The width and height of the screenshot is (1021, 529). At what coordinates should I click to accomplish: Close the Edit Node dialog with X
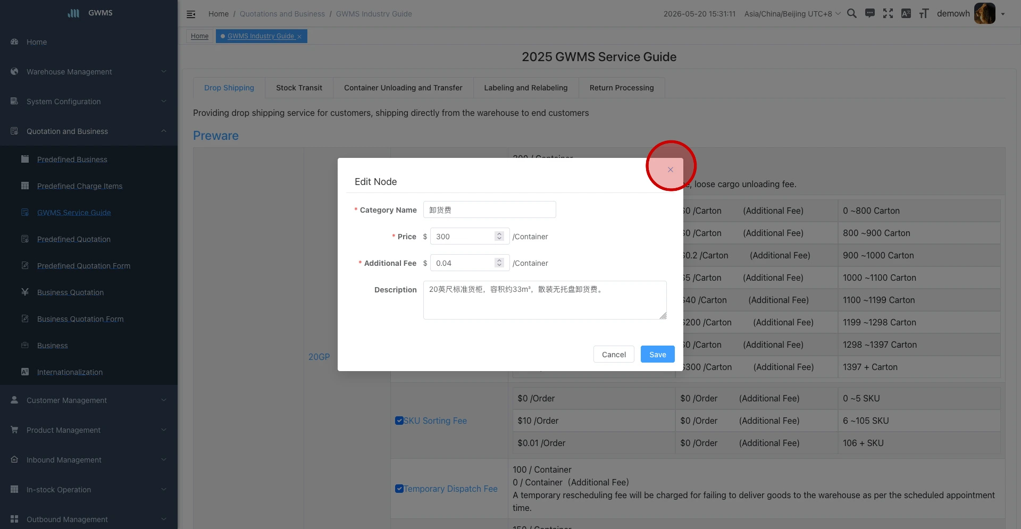(x=671, y=170)
